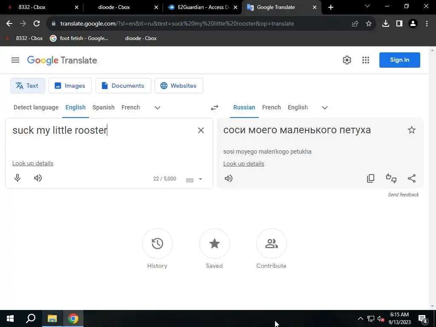Click Send feedback link
This screenshot has width=436, height=327.
[403, 195]
